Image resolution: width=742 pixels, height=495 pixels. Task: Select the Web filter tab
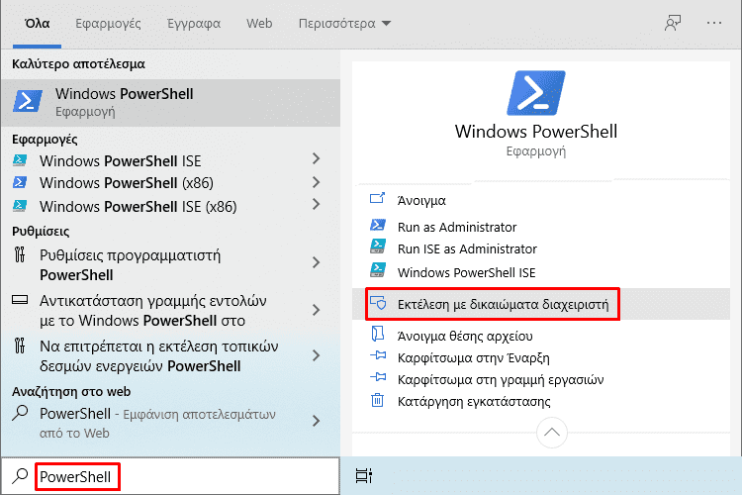[x=259, y=22]
